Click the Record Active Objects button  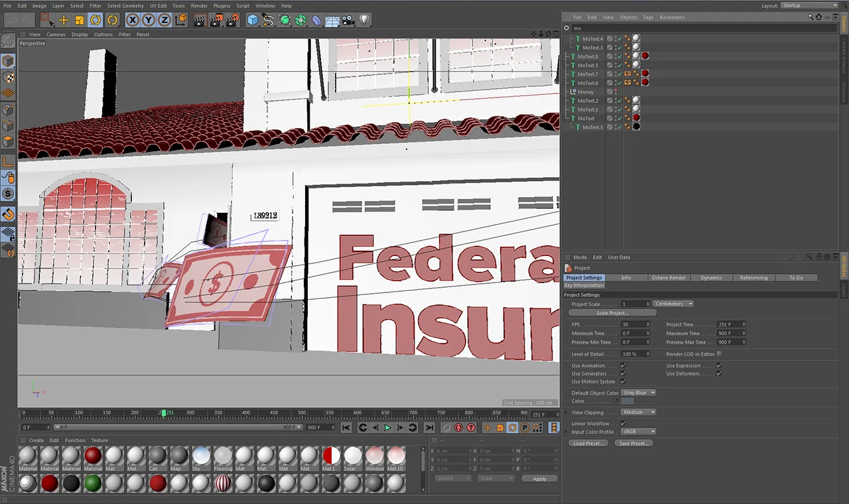coord(446,428)
